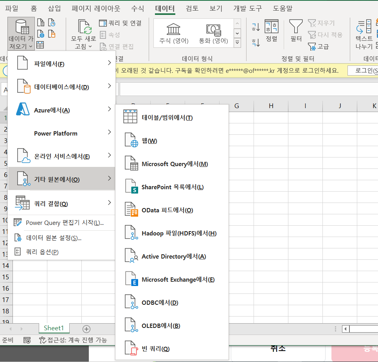This screenshot has width=378, height=362.
Task: Move down one row in the data types gallery
Action: coord(237,33)
